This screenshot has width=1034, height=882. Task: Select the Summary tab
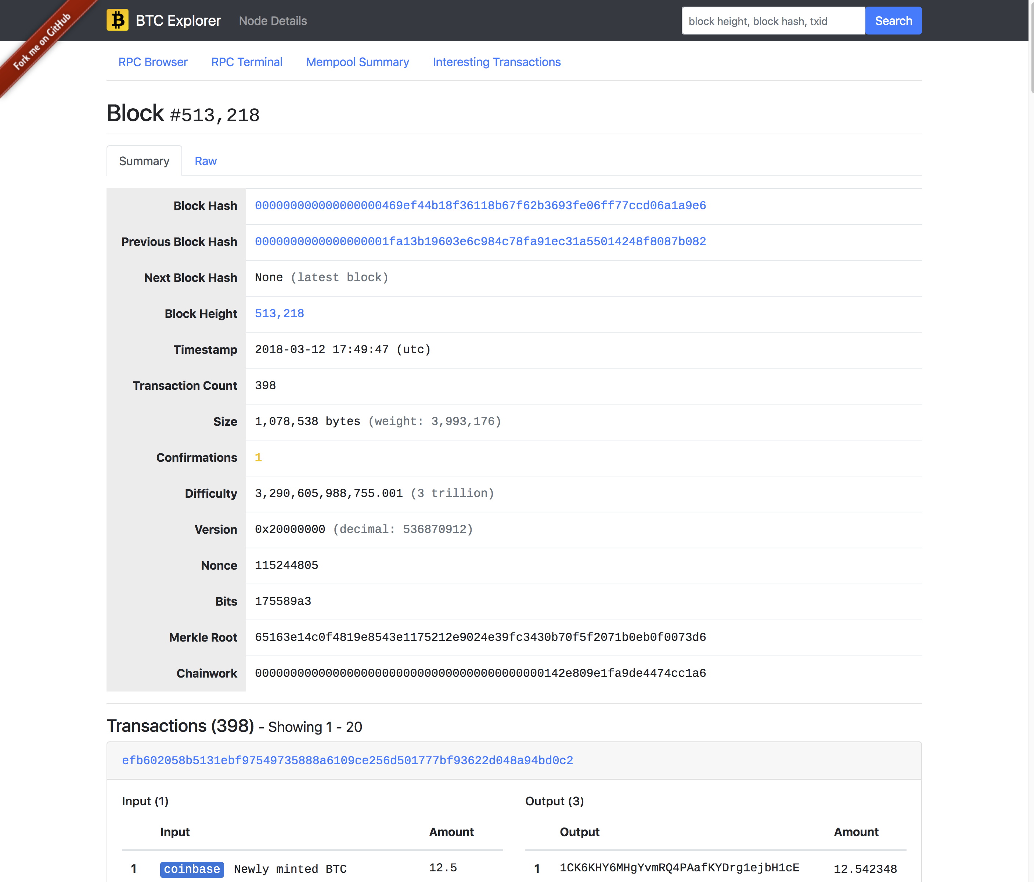(x=144, y=161)
